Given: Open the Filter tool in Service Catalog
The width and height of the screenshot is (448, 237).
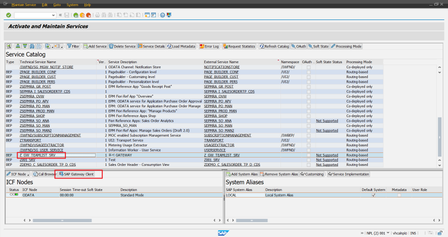Looking at the screenshot, I should [73, 46].
